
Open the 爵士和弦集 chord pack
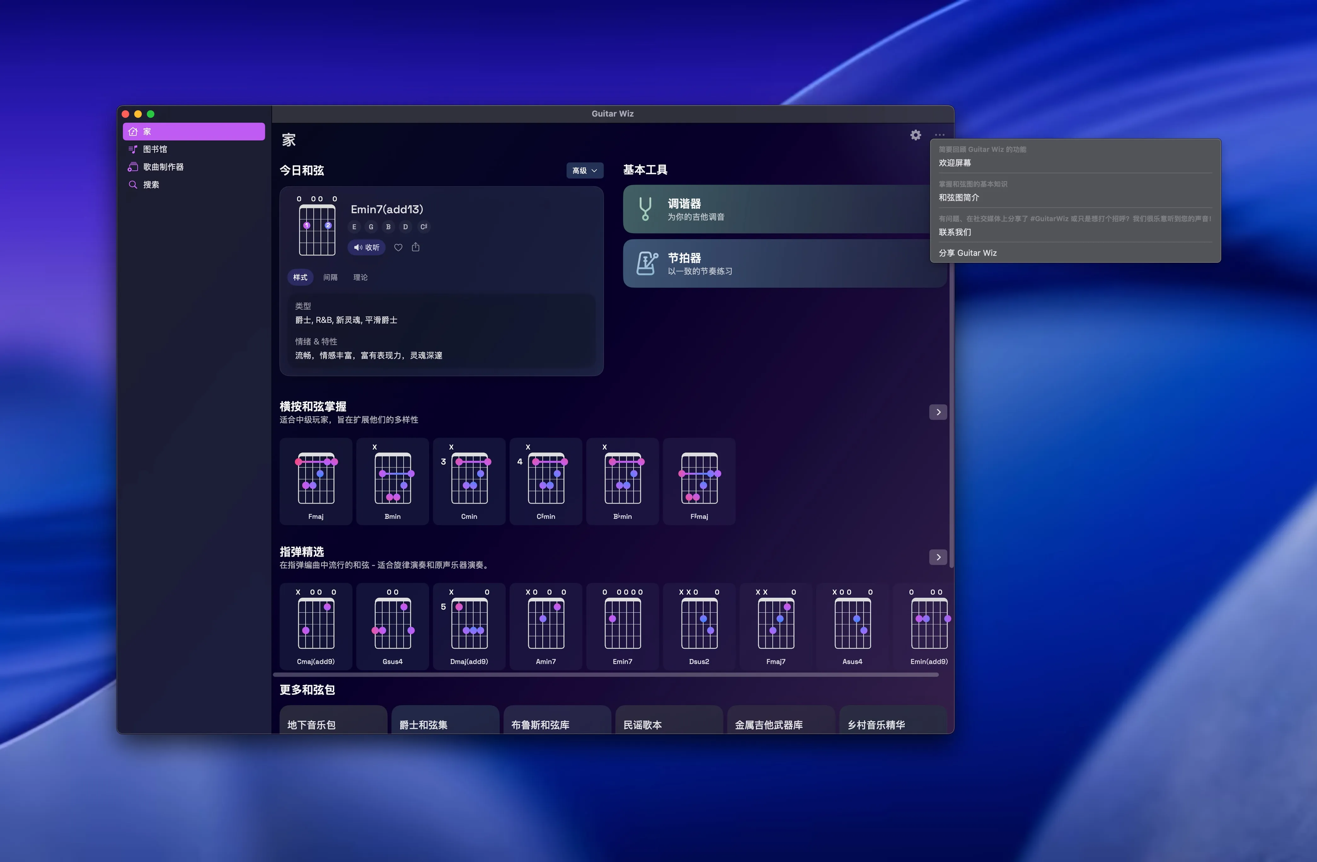pos(445,720)
